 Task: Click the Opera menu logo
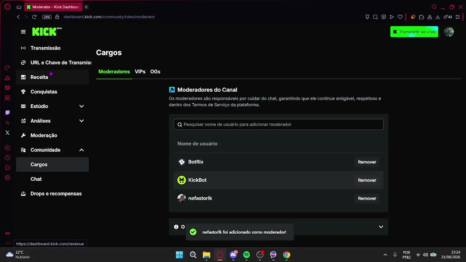[8, 7]
